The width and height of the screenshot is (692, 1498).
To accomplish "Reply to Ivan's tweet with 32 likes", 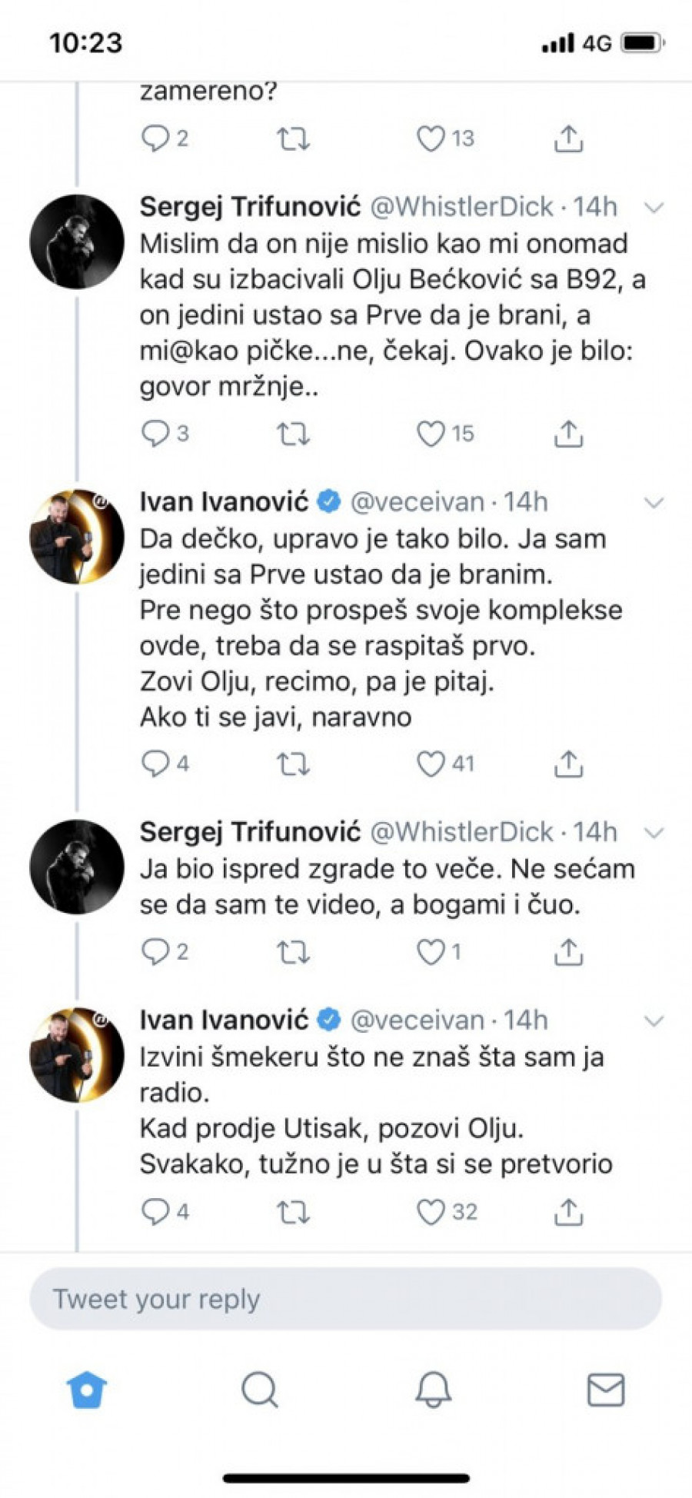I will coord(155,1212).
